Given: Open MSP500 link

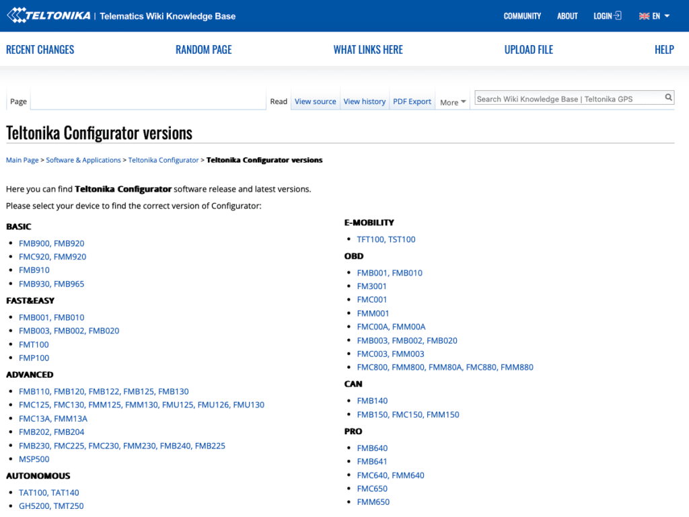Looking at the screenshot, I should (x=34, y=459).
